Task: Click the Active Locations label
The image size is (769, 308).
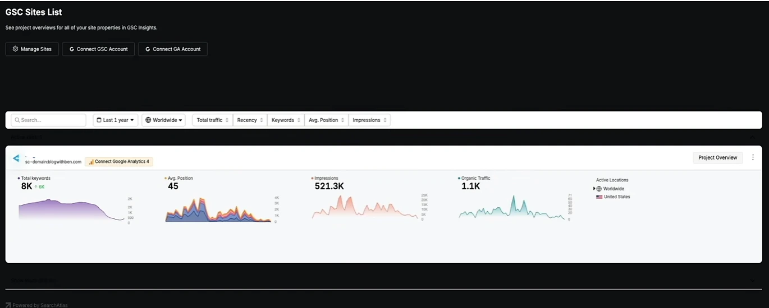Action: [612, 180]
